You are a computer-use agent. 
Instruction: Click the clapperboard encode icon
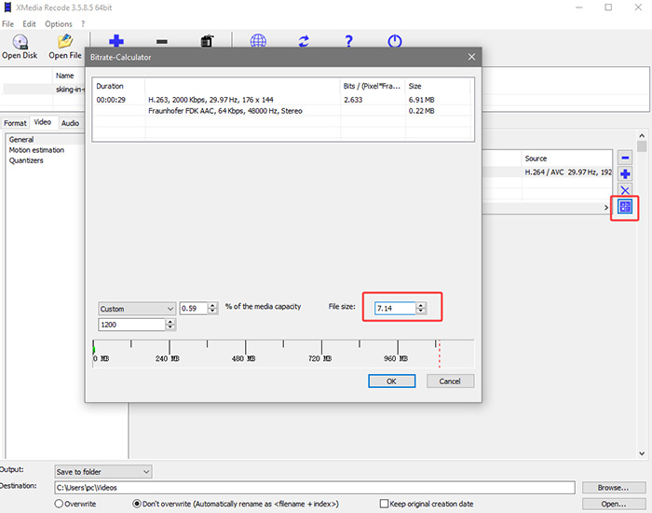click(x=207, y=41)
